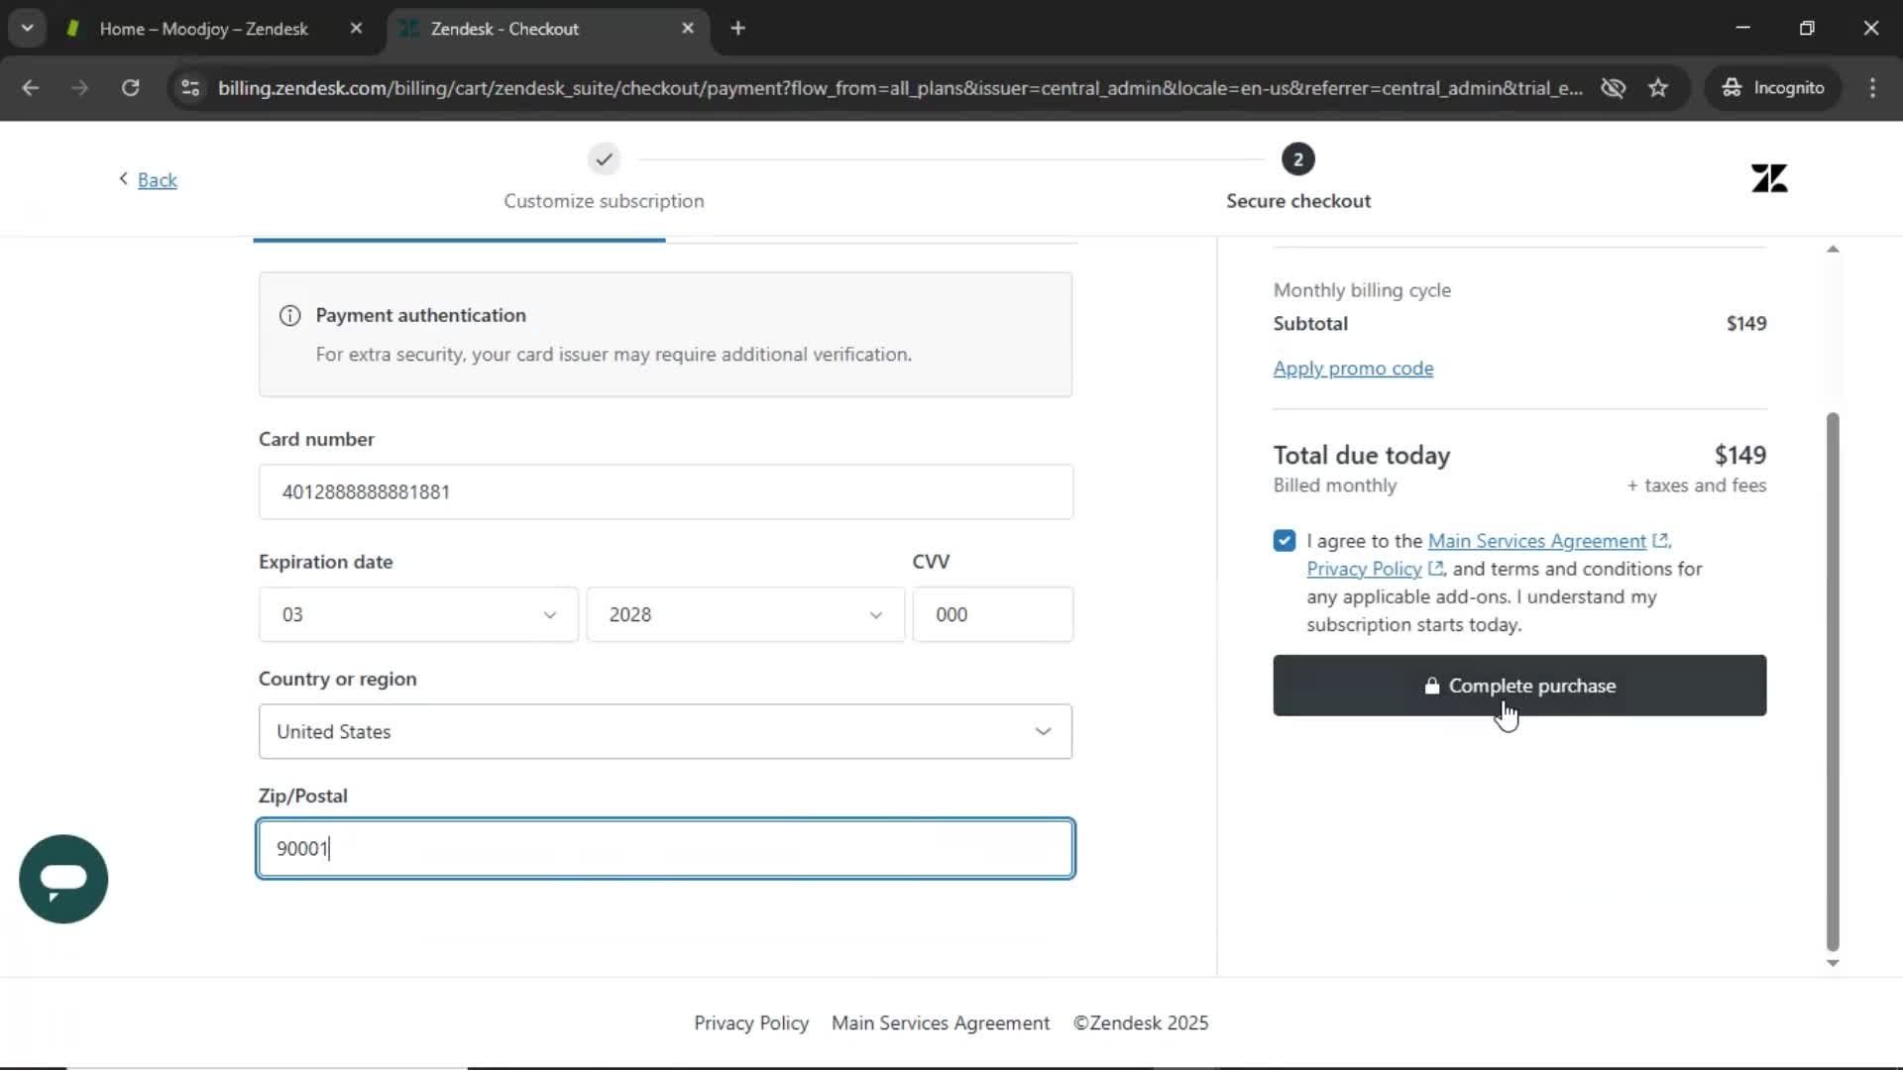
Task: Open the Incognito profile indicator
Action: (x=1773, y=87)
